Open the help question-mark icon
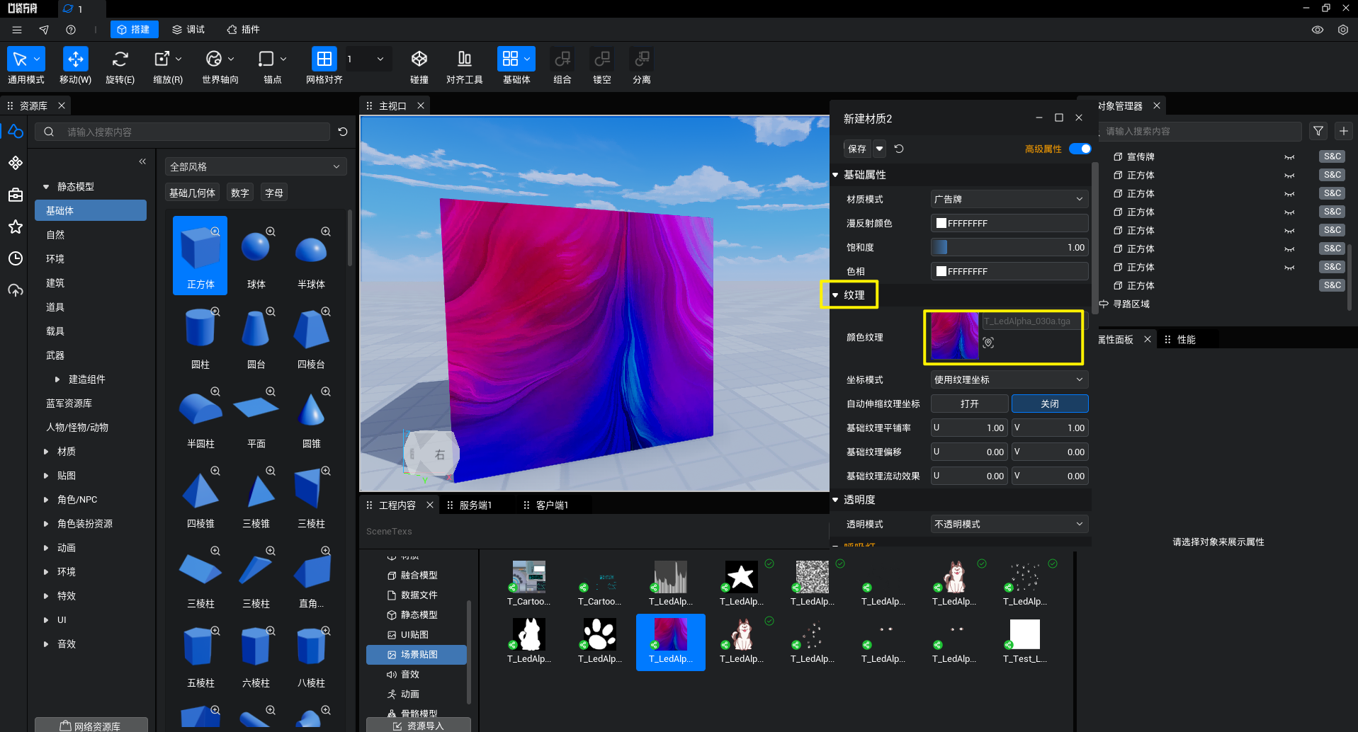 point(71,30)
